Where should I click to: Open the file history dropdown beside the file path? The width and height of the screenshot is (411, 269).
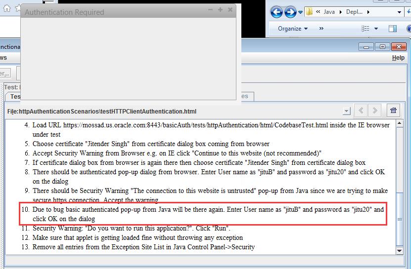(346, 111)
